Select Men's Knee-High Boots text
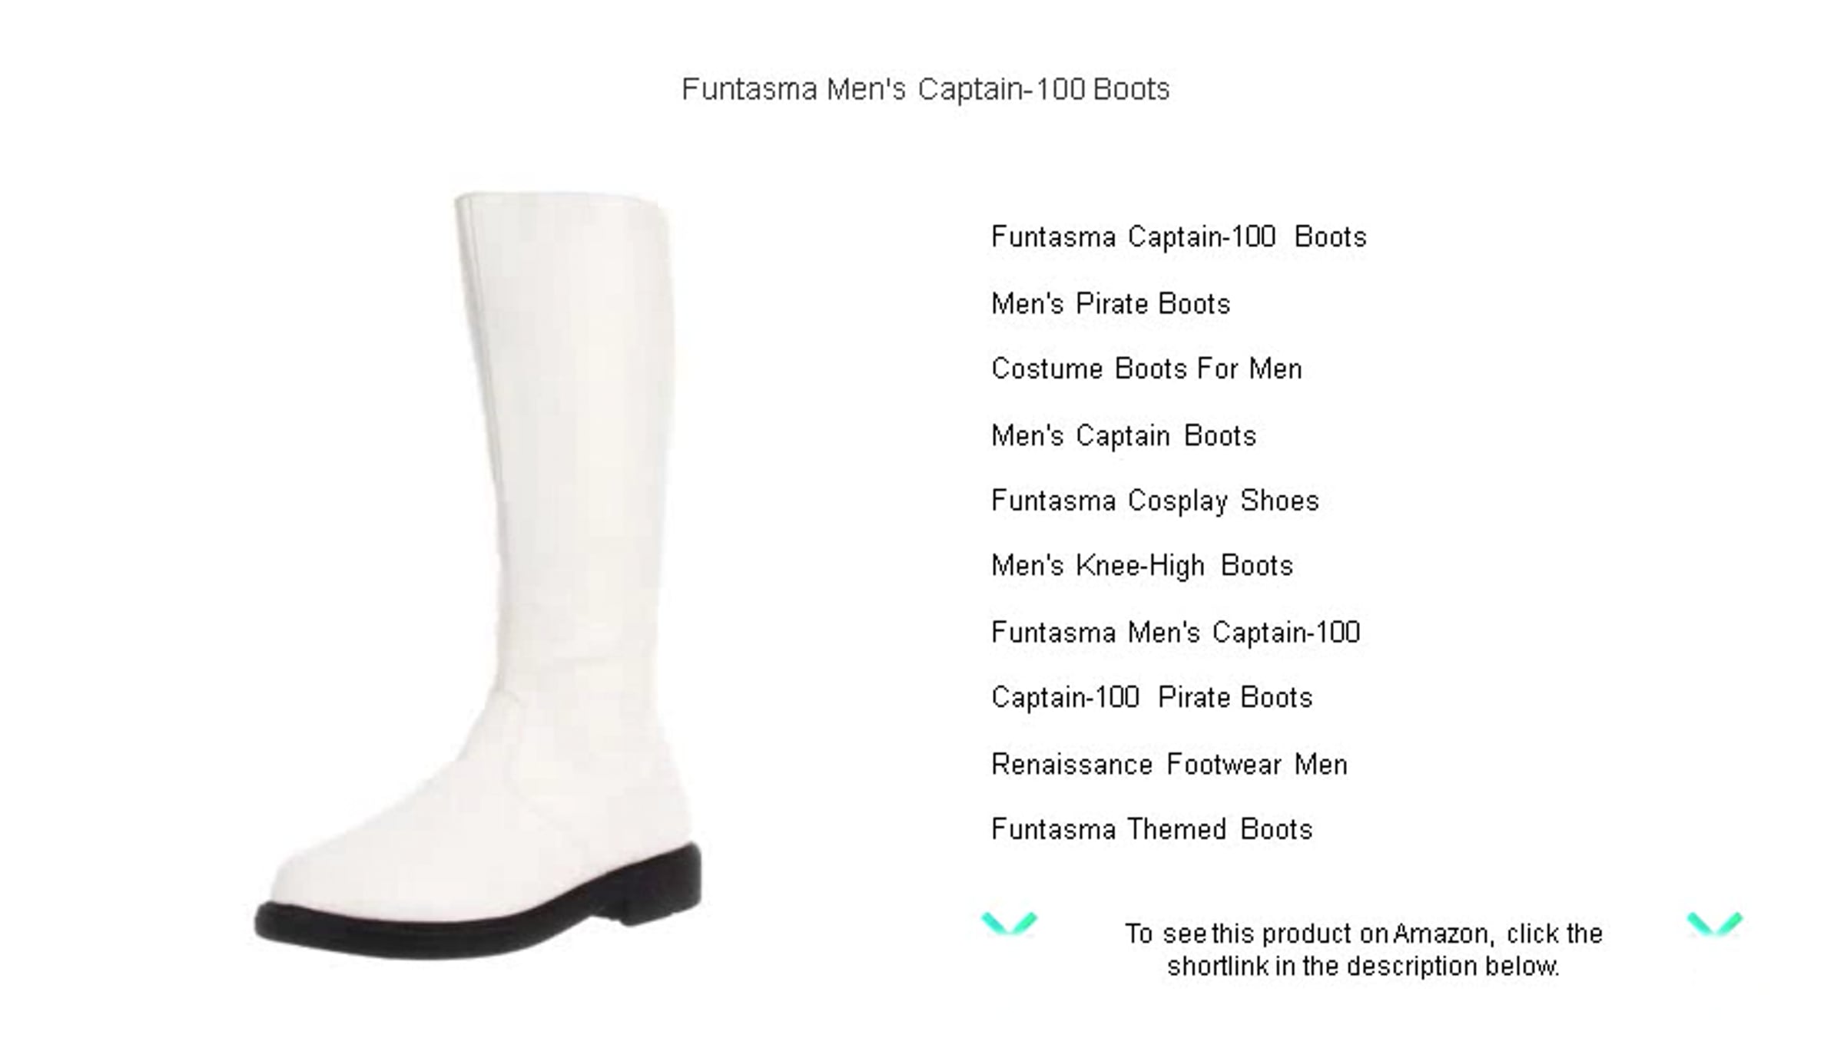Screen dimensions: 1844x1038 1142,566
